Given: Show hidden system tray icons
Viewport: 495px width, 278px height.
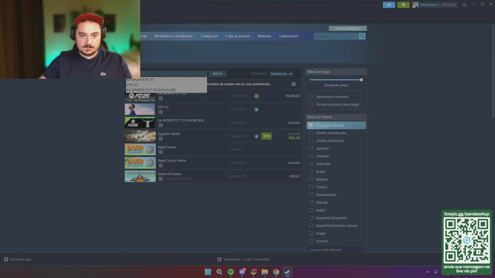Looking at the screenshot, I should (427, 272).
